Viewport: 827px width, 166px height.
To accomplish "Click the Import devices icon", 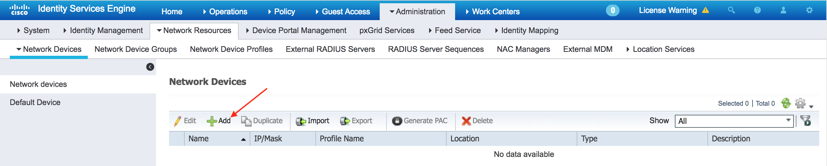I will coord(301,121).
